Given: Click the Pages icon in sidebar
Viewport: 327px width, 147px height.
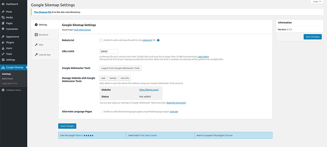Looking at the screenshot, I should point(3,23).
